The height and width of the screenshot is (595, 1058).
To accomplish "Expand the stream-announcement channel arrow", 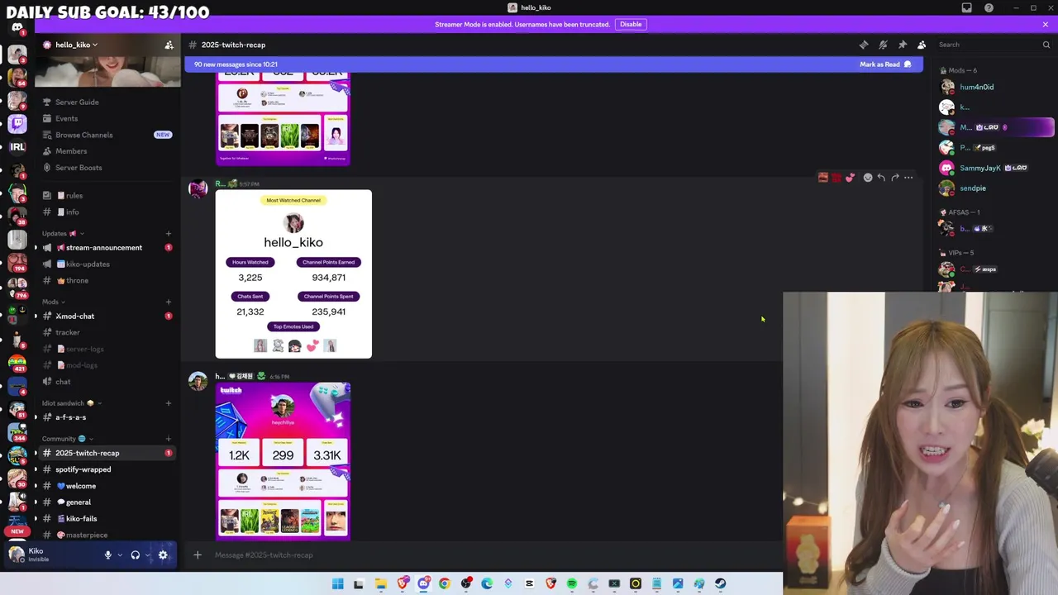I will coord(36,248).
